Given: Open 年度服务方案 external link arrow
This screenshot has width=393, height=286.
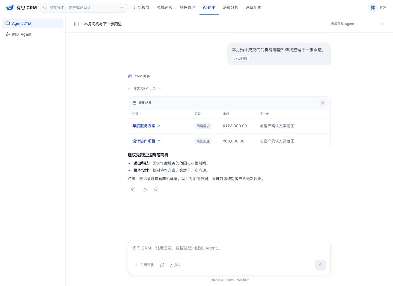Looking at the screenshot, I should point(159,126).
